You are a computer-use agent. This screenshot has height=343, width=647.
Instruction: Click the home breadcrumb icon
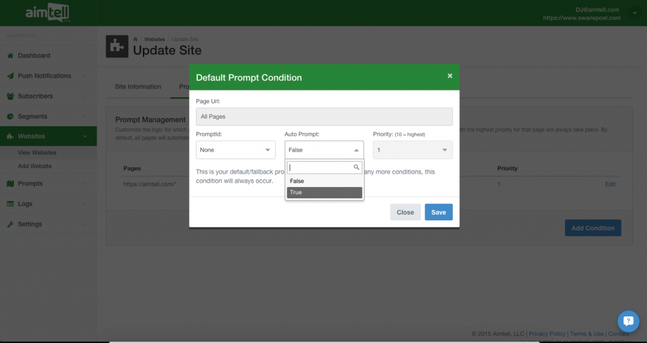point(135,39)
